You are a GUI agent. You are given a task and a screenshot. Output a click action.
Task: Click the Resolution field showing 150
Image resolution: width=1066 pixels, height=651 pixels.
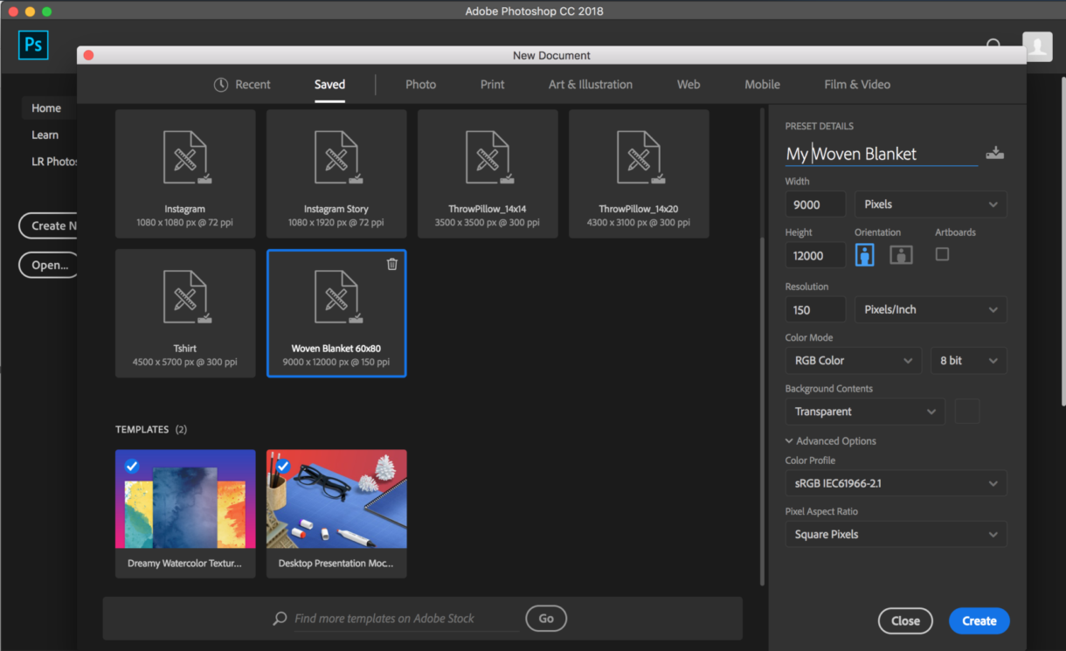[x=815, y=309]
